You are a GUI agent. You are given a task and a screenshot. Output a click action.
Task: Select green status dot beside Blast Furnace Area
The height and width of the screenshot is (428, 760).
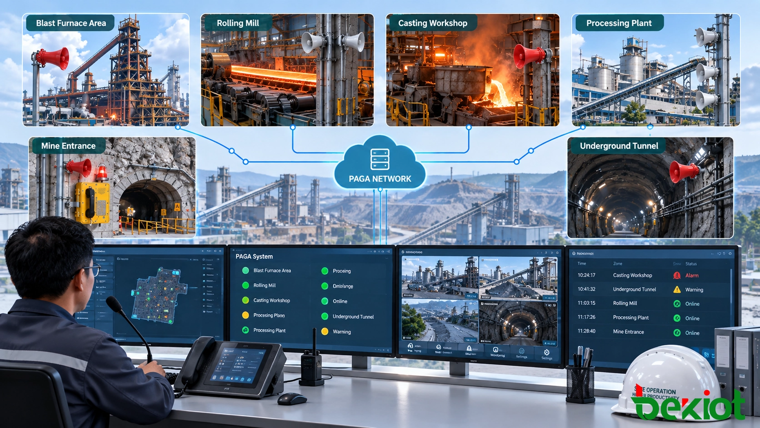pos(245,271)
